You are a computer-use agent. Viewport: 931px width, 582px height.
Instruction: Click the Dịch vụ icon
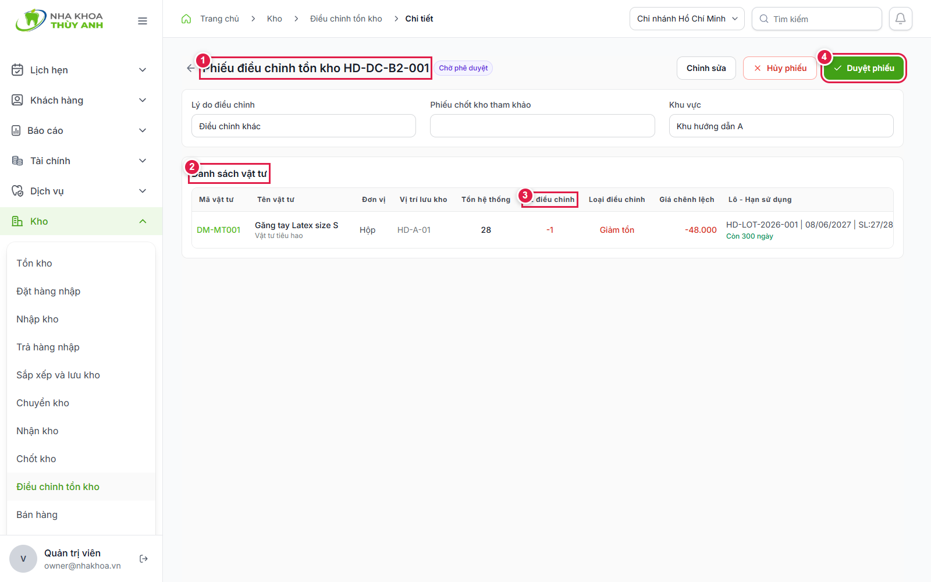[x=17, y=191]
